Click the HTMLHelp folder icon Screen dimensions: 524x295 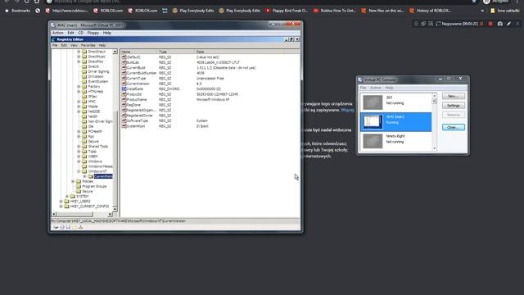[x=84, y=91]
